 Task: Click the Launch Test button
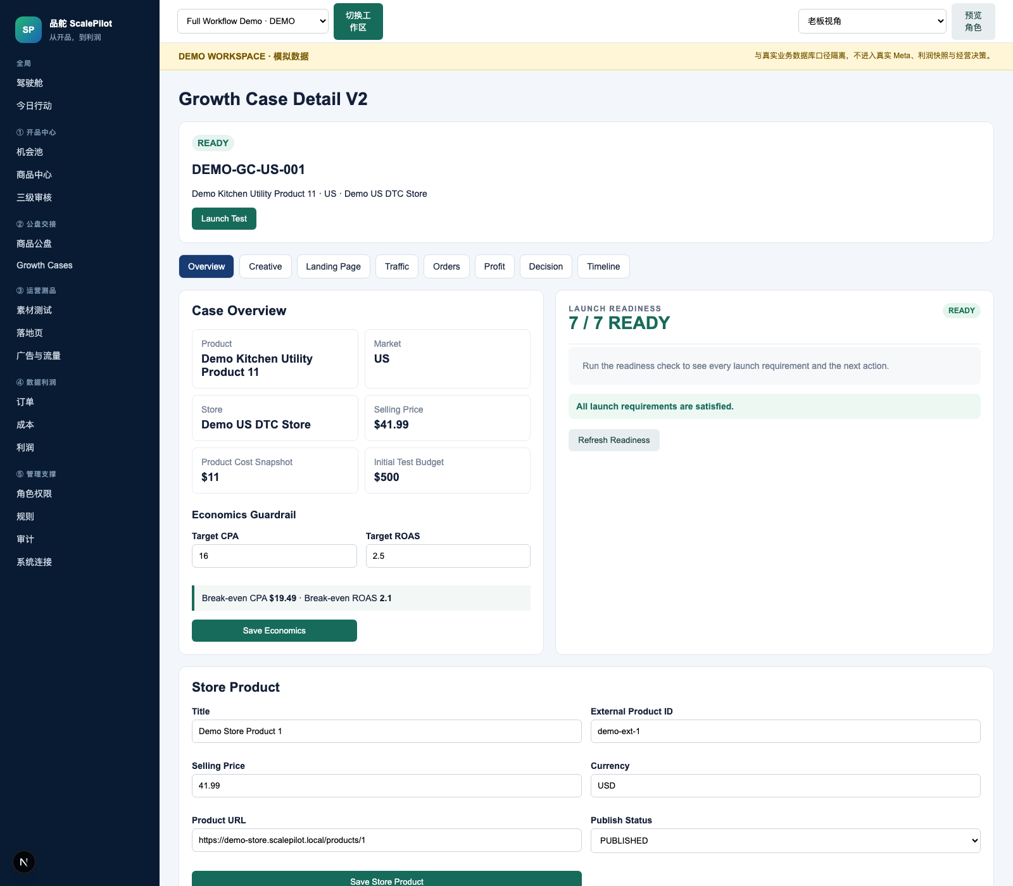click(224, 218)
